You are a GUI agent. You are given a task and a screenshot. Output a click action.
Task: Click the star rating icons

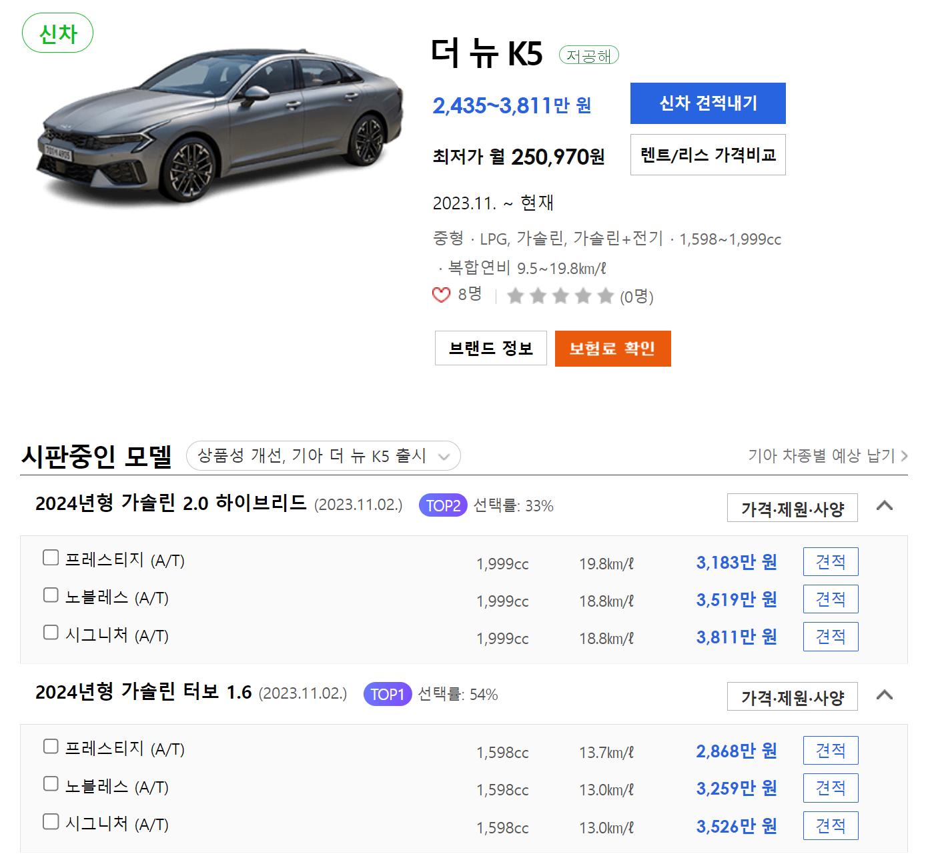point(560,295)
